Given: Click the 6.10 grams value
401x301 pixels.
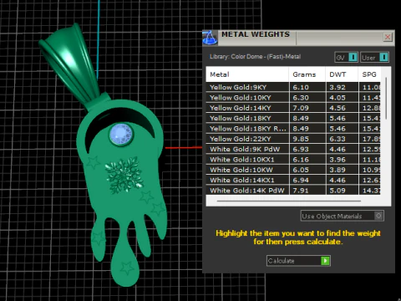Looking at the screenshot, I should coord(301,87).
